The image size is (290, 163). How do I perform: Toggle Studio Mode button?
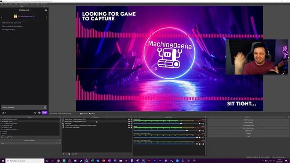tap(249, 131)
